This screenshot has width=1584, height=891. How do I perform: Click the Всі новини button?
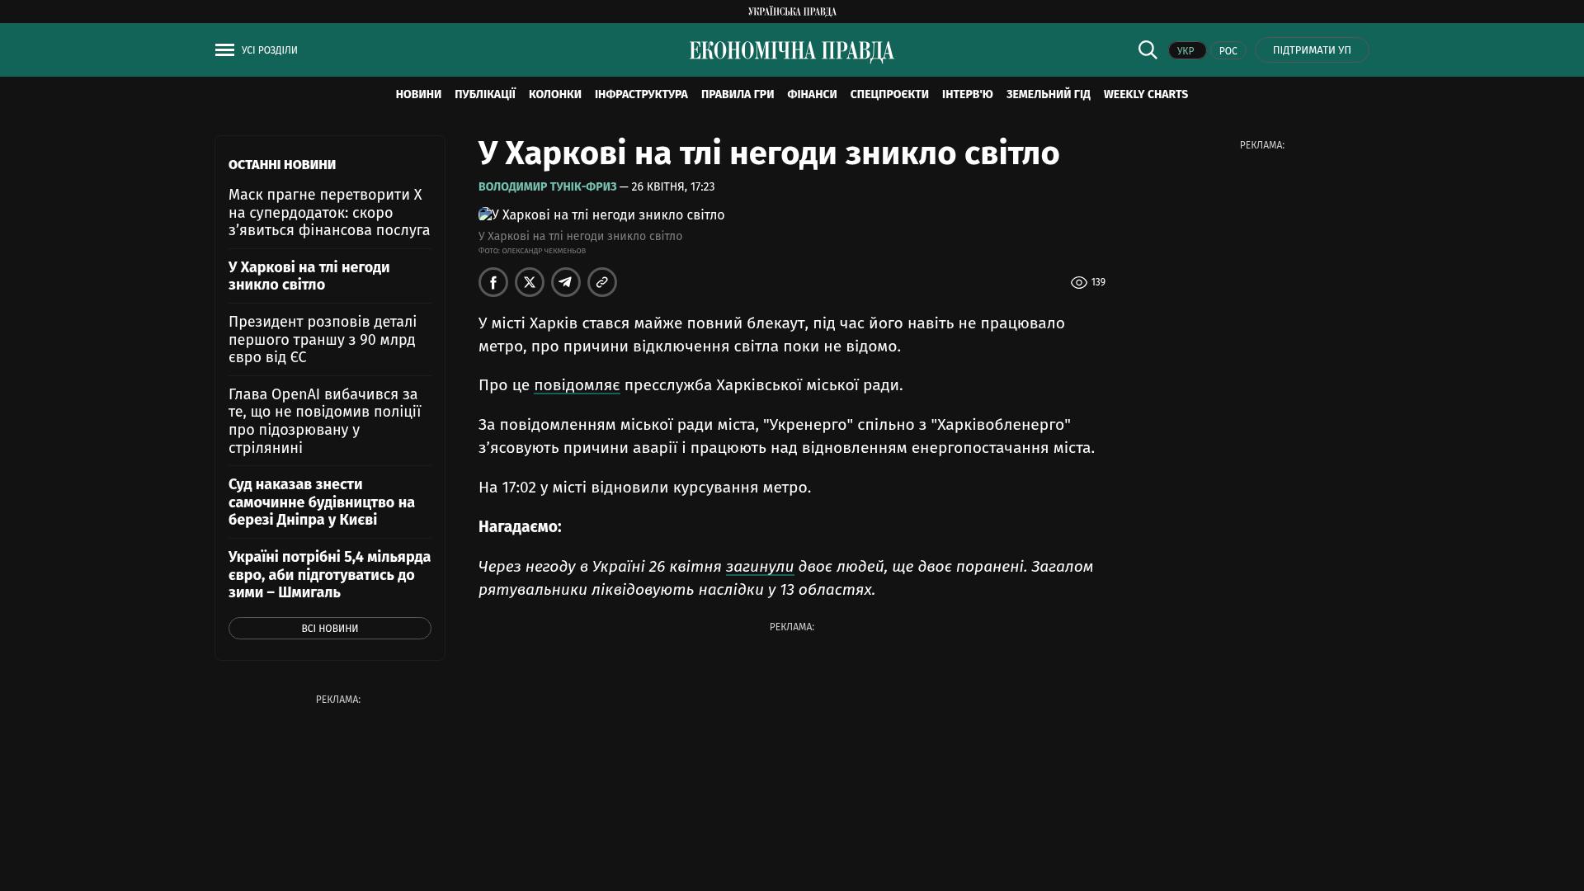(x=329, y=629)
